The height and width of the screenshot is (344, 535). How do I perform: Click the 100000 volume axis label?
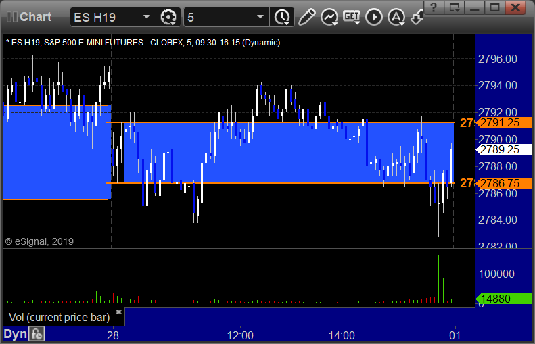pyautogui.click(x=496, y=274)
